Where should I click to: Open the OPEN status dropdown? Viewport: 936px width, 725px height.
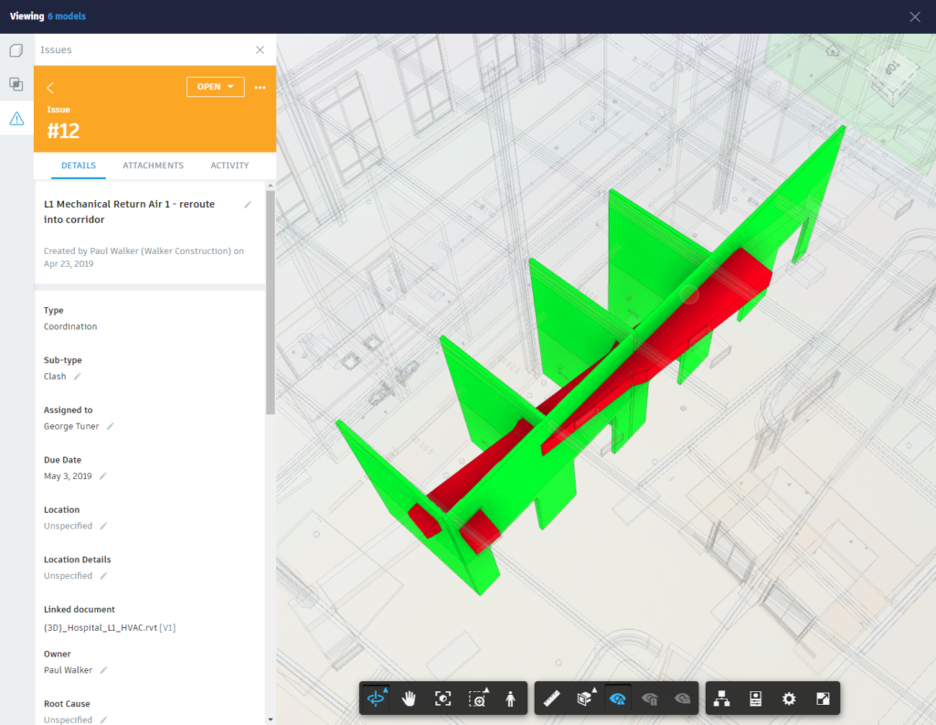(216, 87)
